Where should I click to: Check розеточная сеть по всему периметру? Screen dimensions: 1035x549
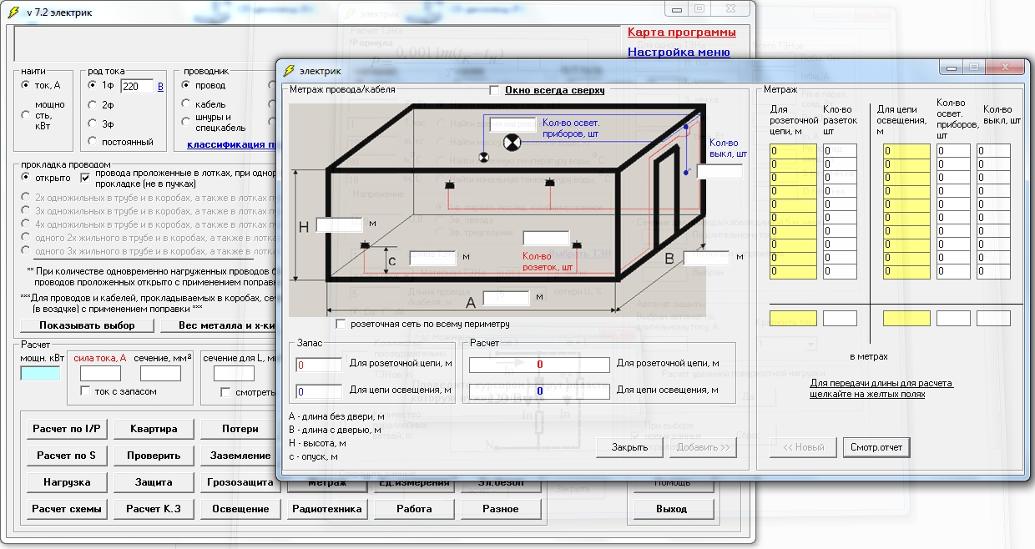coord(341,324)
